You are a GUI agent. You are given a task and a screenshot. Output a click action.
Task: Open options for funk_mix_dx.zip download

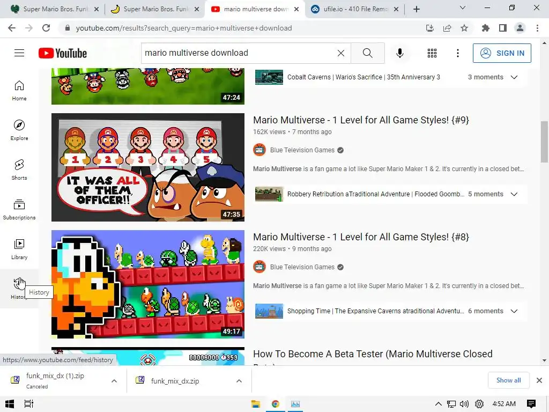tap(239, 381)
